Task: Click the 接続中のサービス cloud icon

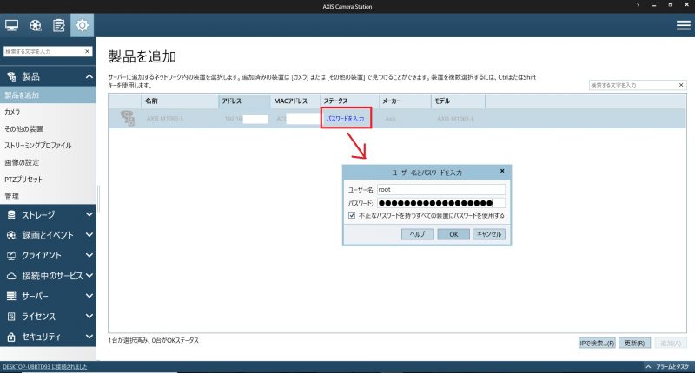Action: pos(11,276)
